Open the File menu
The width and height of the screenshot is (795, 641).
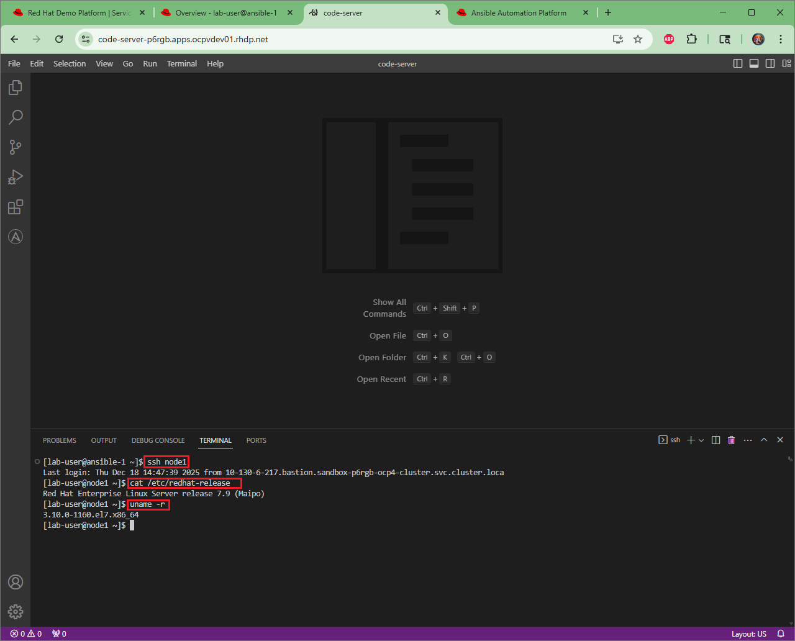pos(14,63)
